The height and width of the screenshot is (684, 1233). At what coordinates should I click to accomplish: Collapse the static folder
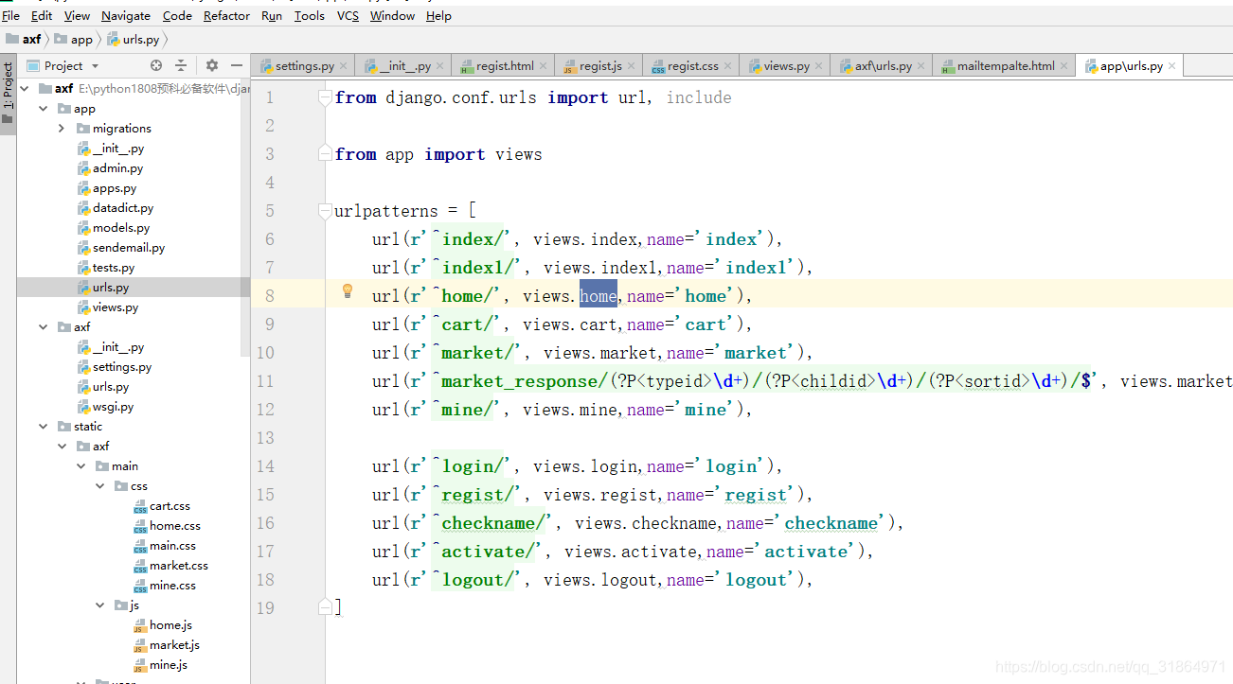[44, 426]
